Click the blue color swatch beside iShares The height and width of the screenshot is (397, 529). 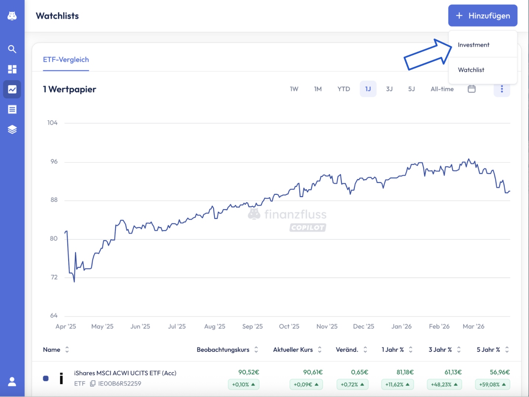click(46, 378)
